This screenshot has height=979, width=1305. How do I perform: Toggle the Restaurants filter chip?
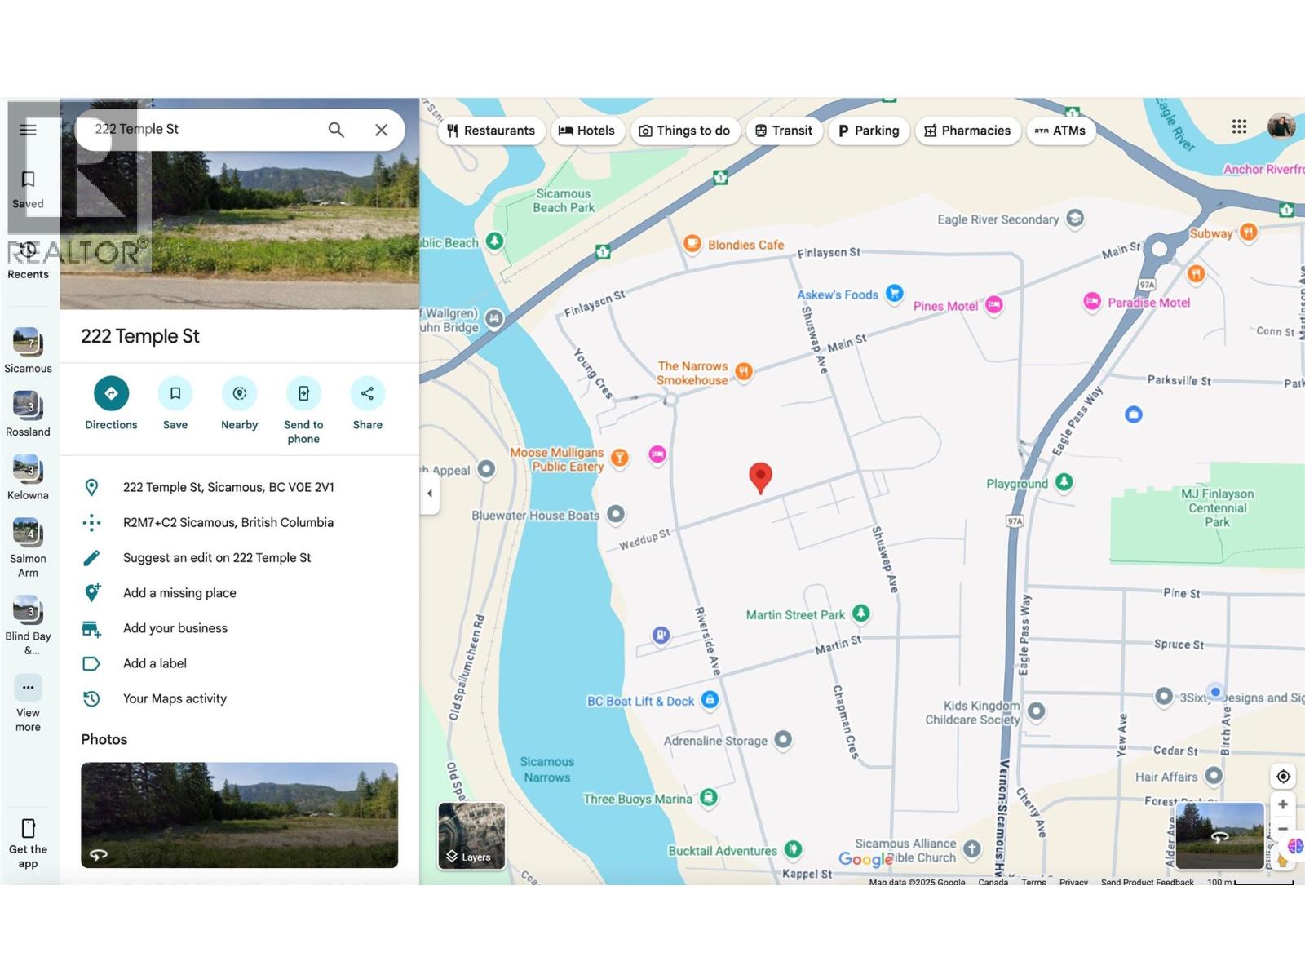tap(491, 131)
